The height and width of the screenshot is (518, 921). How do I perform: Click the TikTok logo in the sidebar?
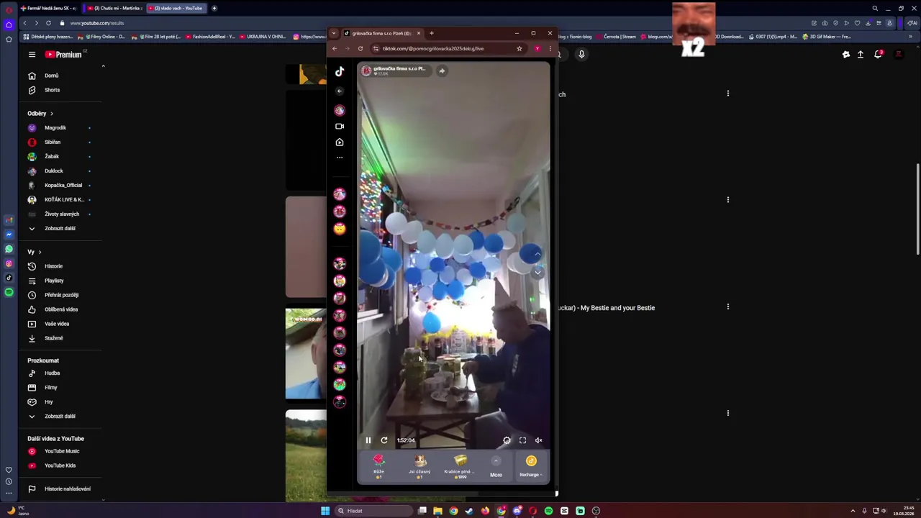coord(340,71)
